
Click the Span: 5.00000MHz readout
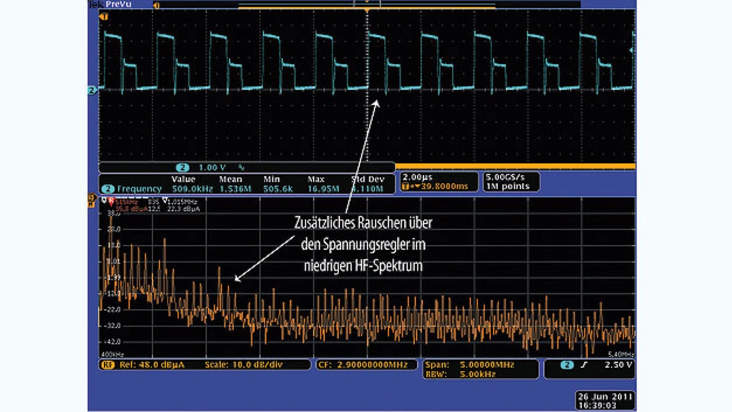coord(470,364)
